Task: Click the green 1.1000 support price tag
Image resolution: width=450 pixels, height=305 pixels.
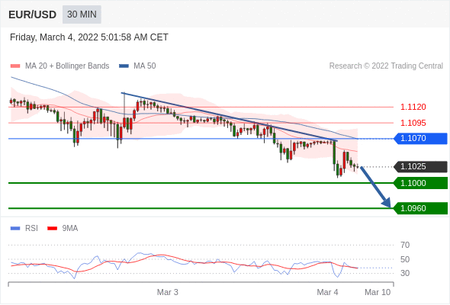Action: point(421,183)
